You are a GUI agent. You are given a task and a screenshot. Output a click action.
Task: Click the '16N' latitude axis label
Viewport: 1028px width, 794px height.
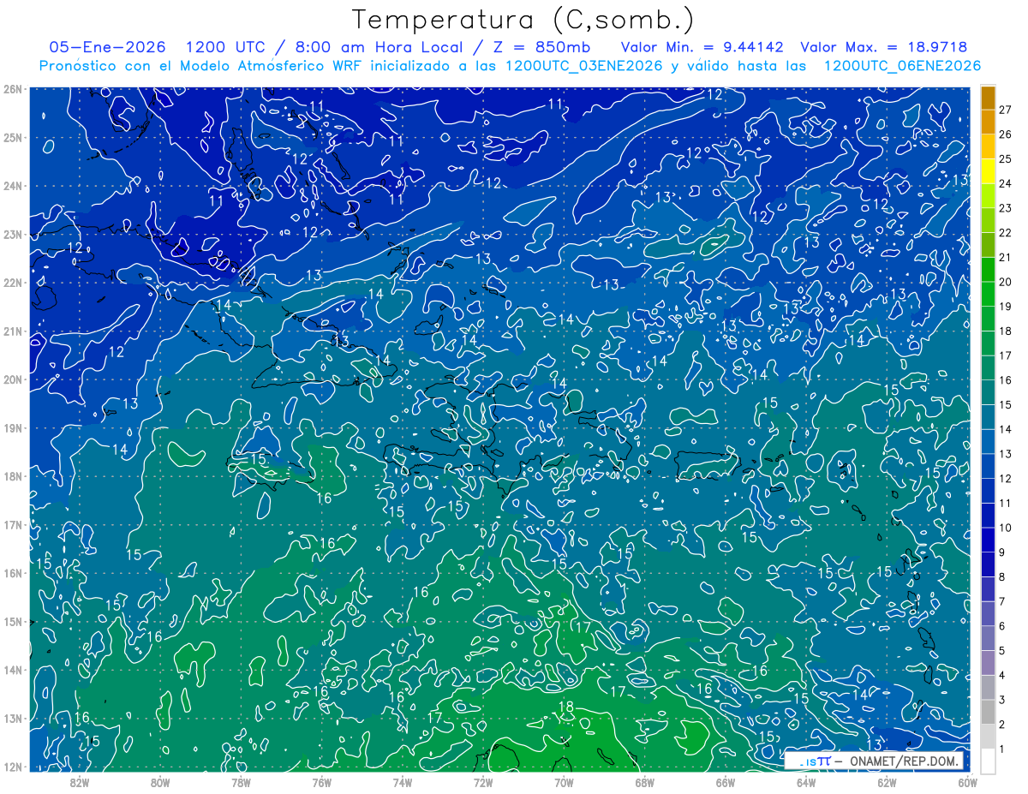click(x=13, y=573)
